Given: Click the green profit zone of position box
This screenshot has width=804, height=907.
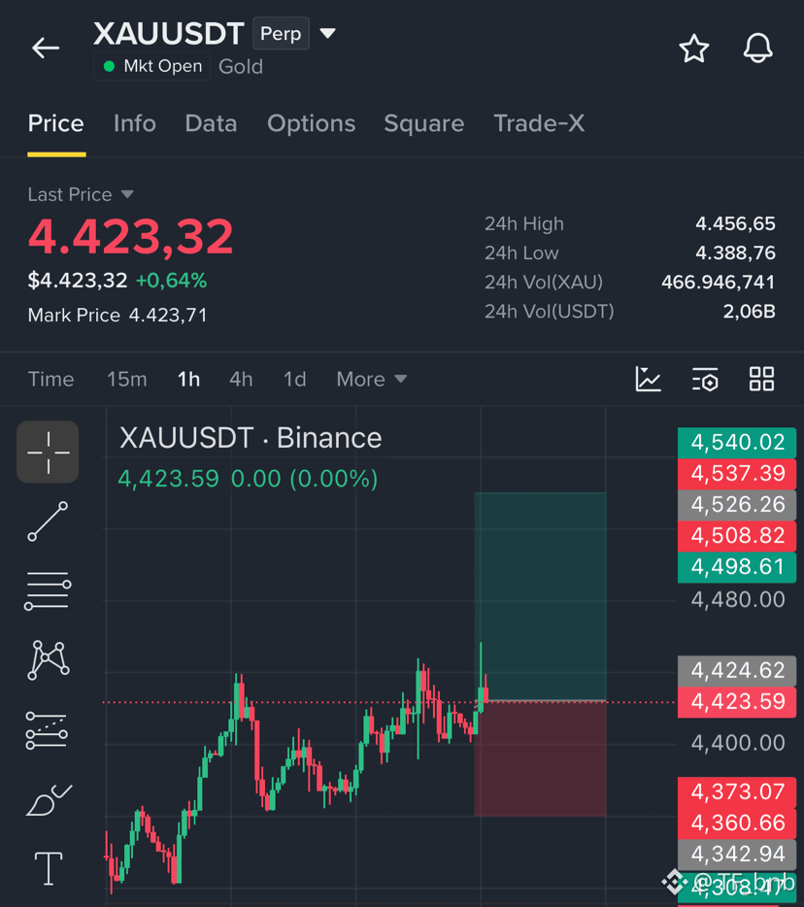Looking at the screenshot, I should [x=540, y=596].
